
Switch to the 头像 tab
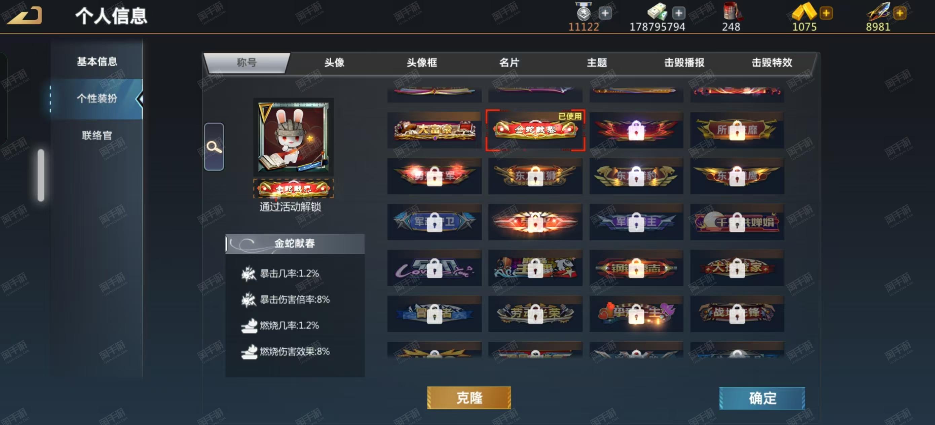point(334,63)
